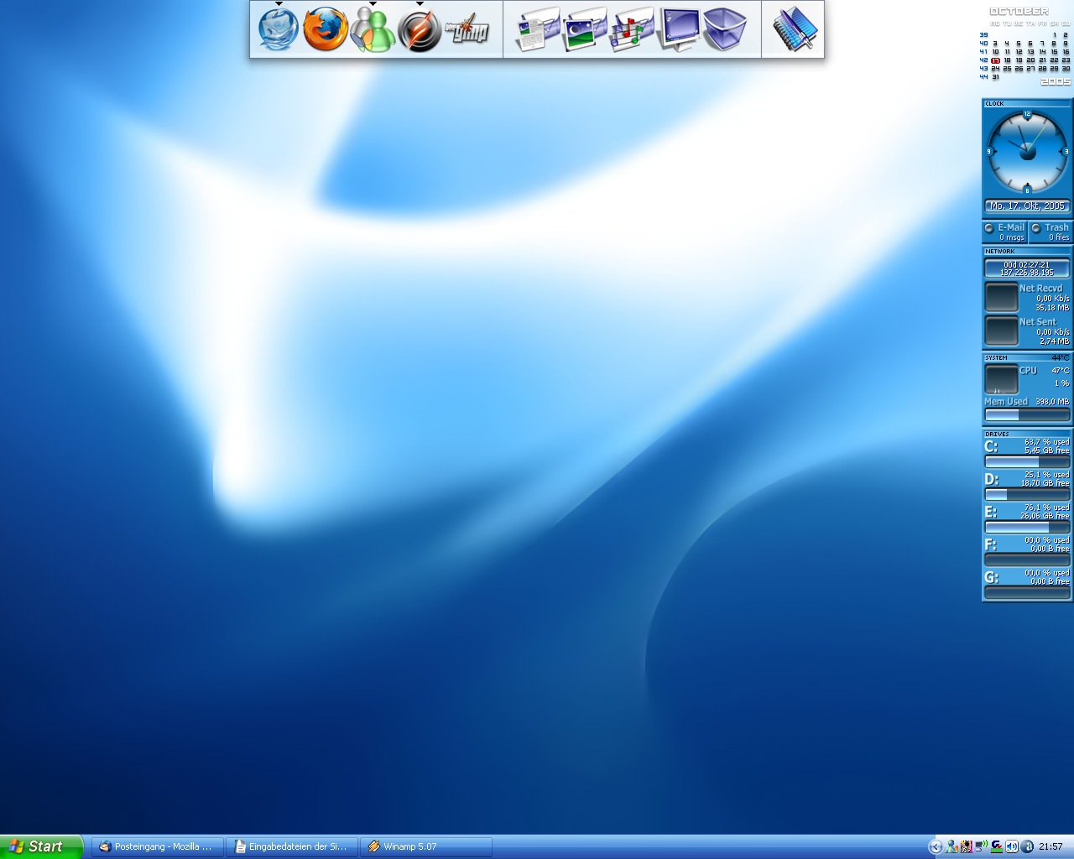Viewport: 1074px width, 859px height.
Task: Switch to Posteingang - Mozilla taskbar window
Action: tap(159, 846)
